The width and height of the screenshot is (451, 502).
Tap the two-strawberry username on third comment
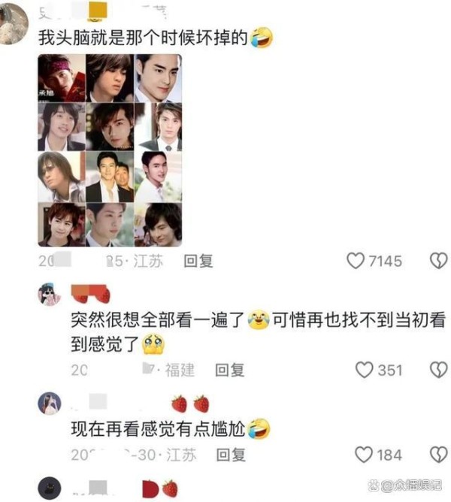pos(141,403)
